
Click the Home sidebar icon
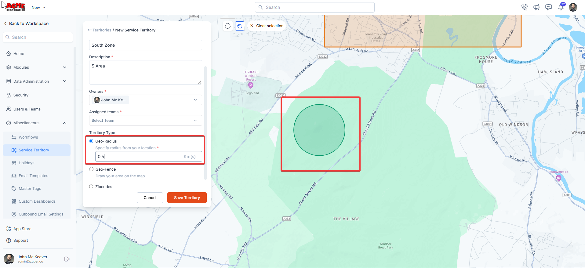[x=9, y=53]
